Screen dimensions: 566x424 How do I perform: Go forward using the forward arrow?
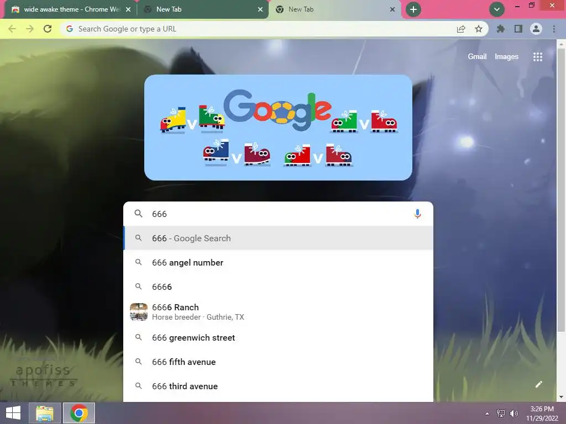pos(30,29)
